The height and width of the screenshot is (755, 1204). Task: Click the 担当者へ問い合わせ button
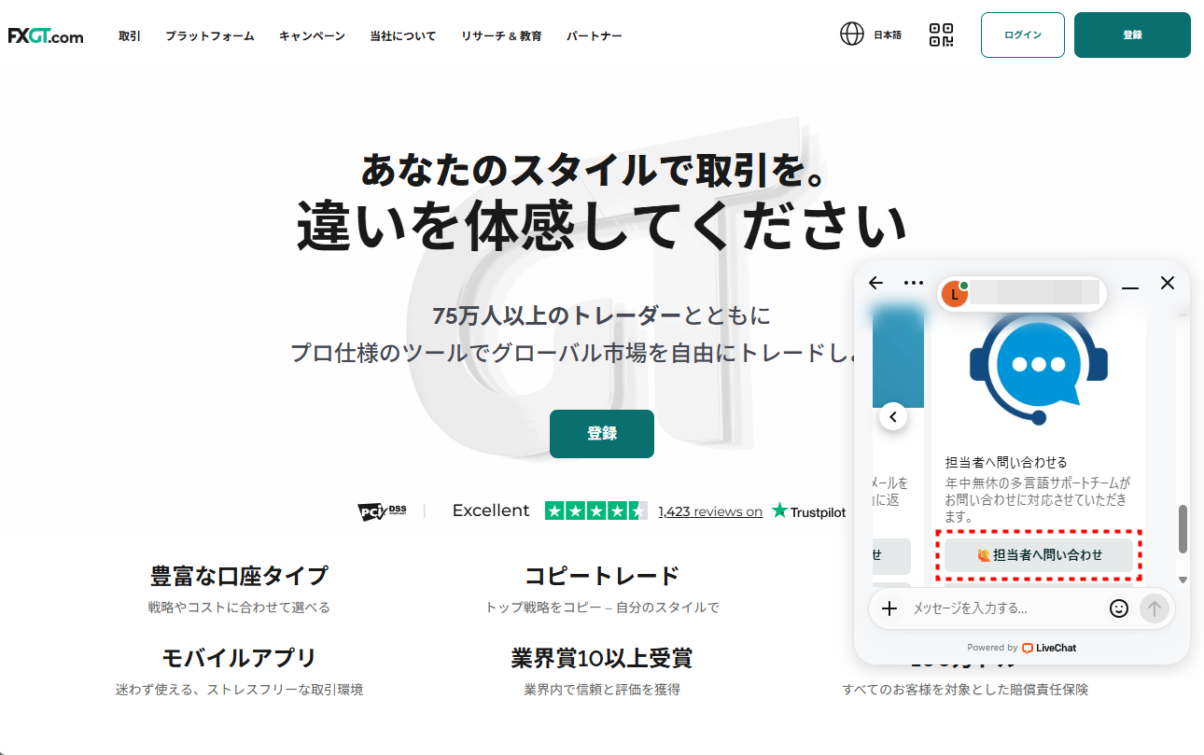[1038, 554]
